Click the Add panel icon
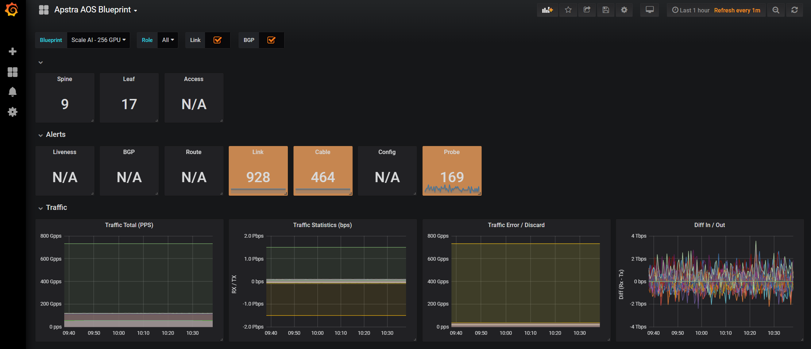 pos(547,10)
